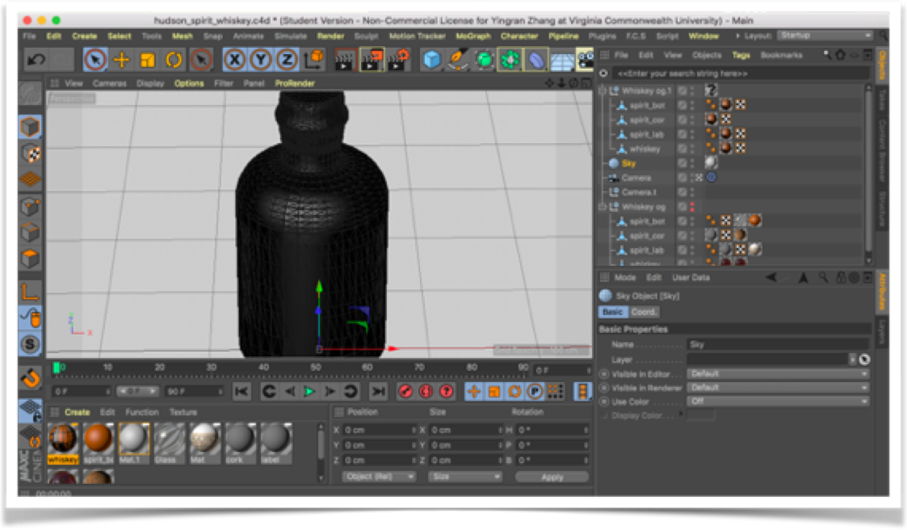Switch to Polygons mode
907x530 pixels.
coord(31,258)
